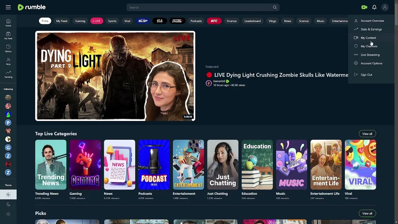
Task: Open first followed channel avatar under Following
Action: (8, 98)
